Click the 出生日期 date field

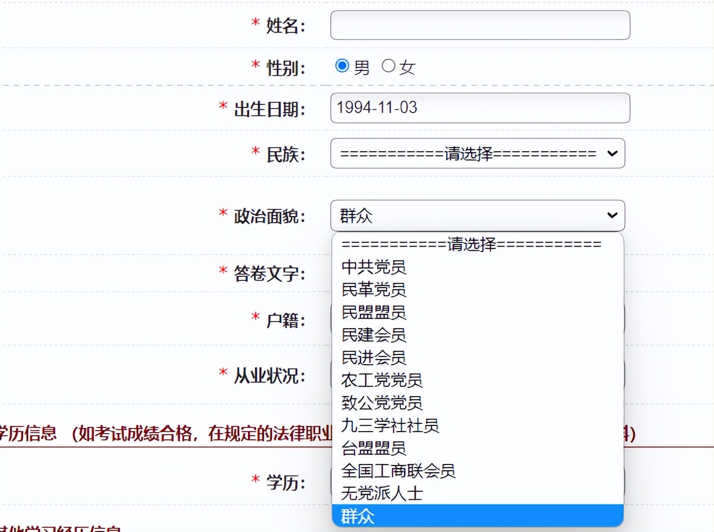click(x=479, y=108)
